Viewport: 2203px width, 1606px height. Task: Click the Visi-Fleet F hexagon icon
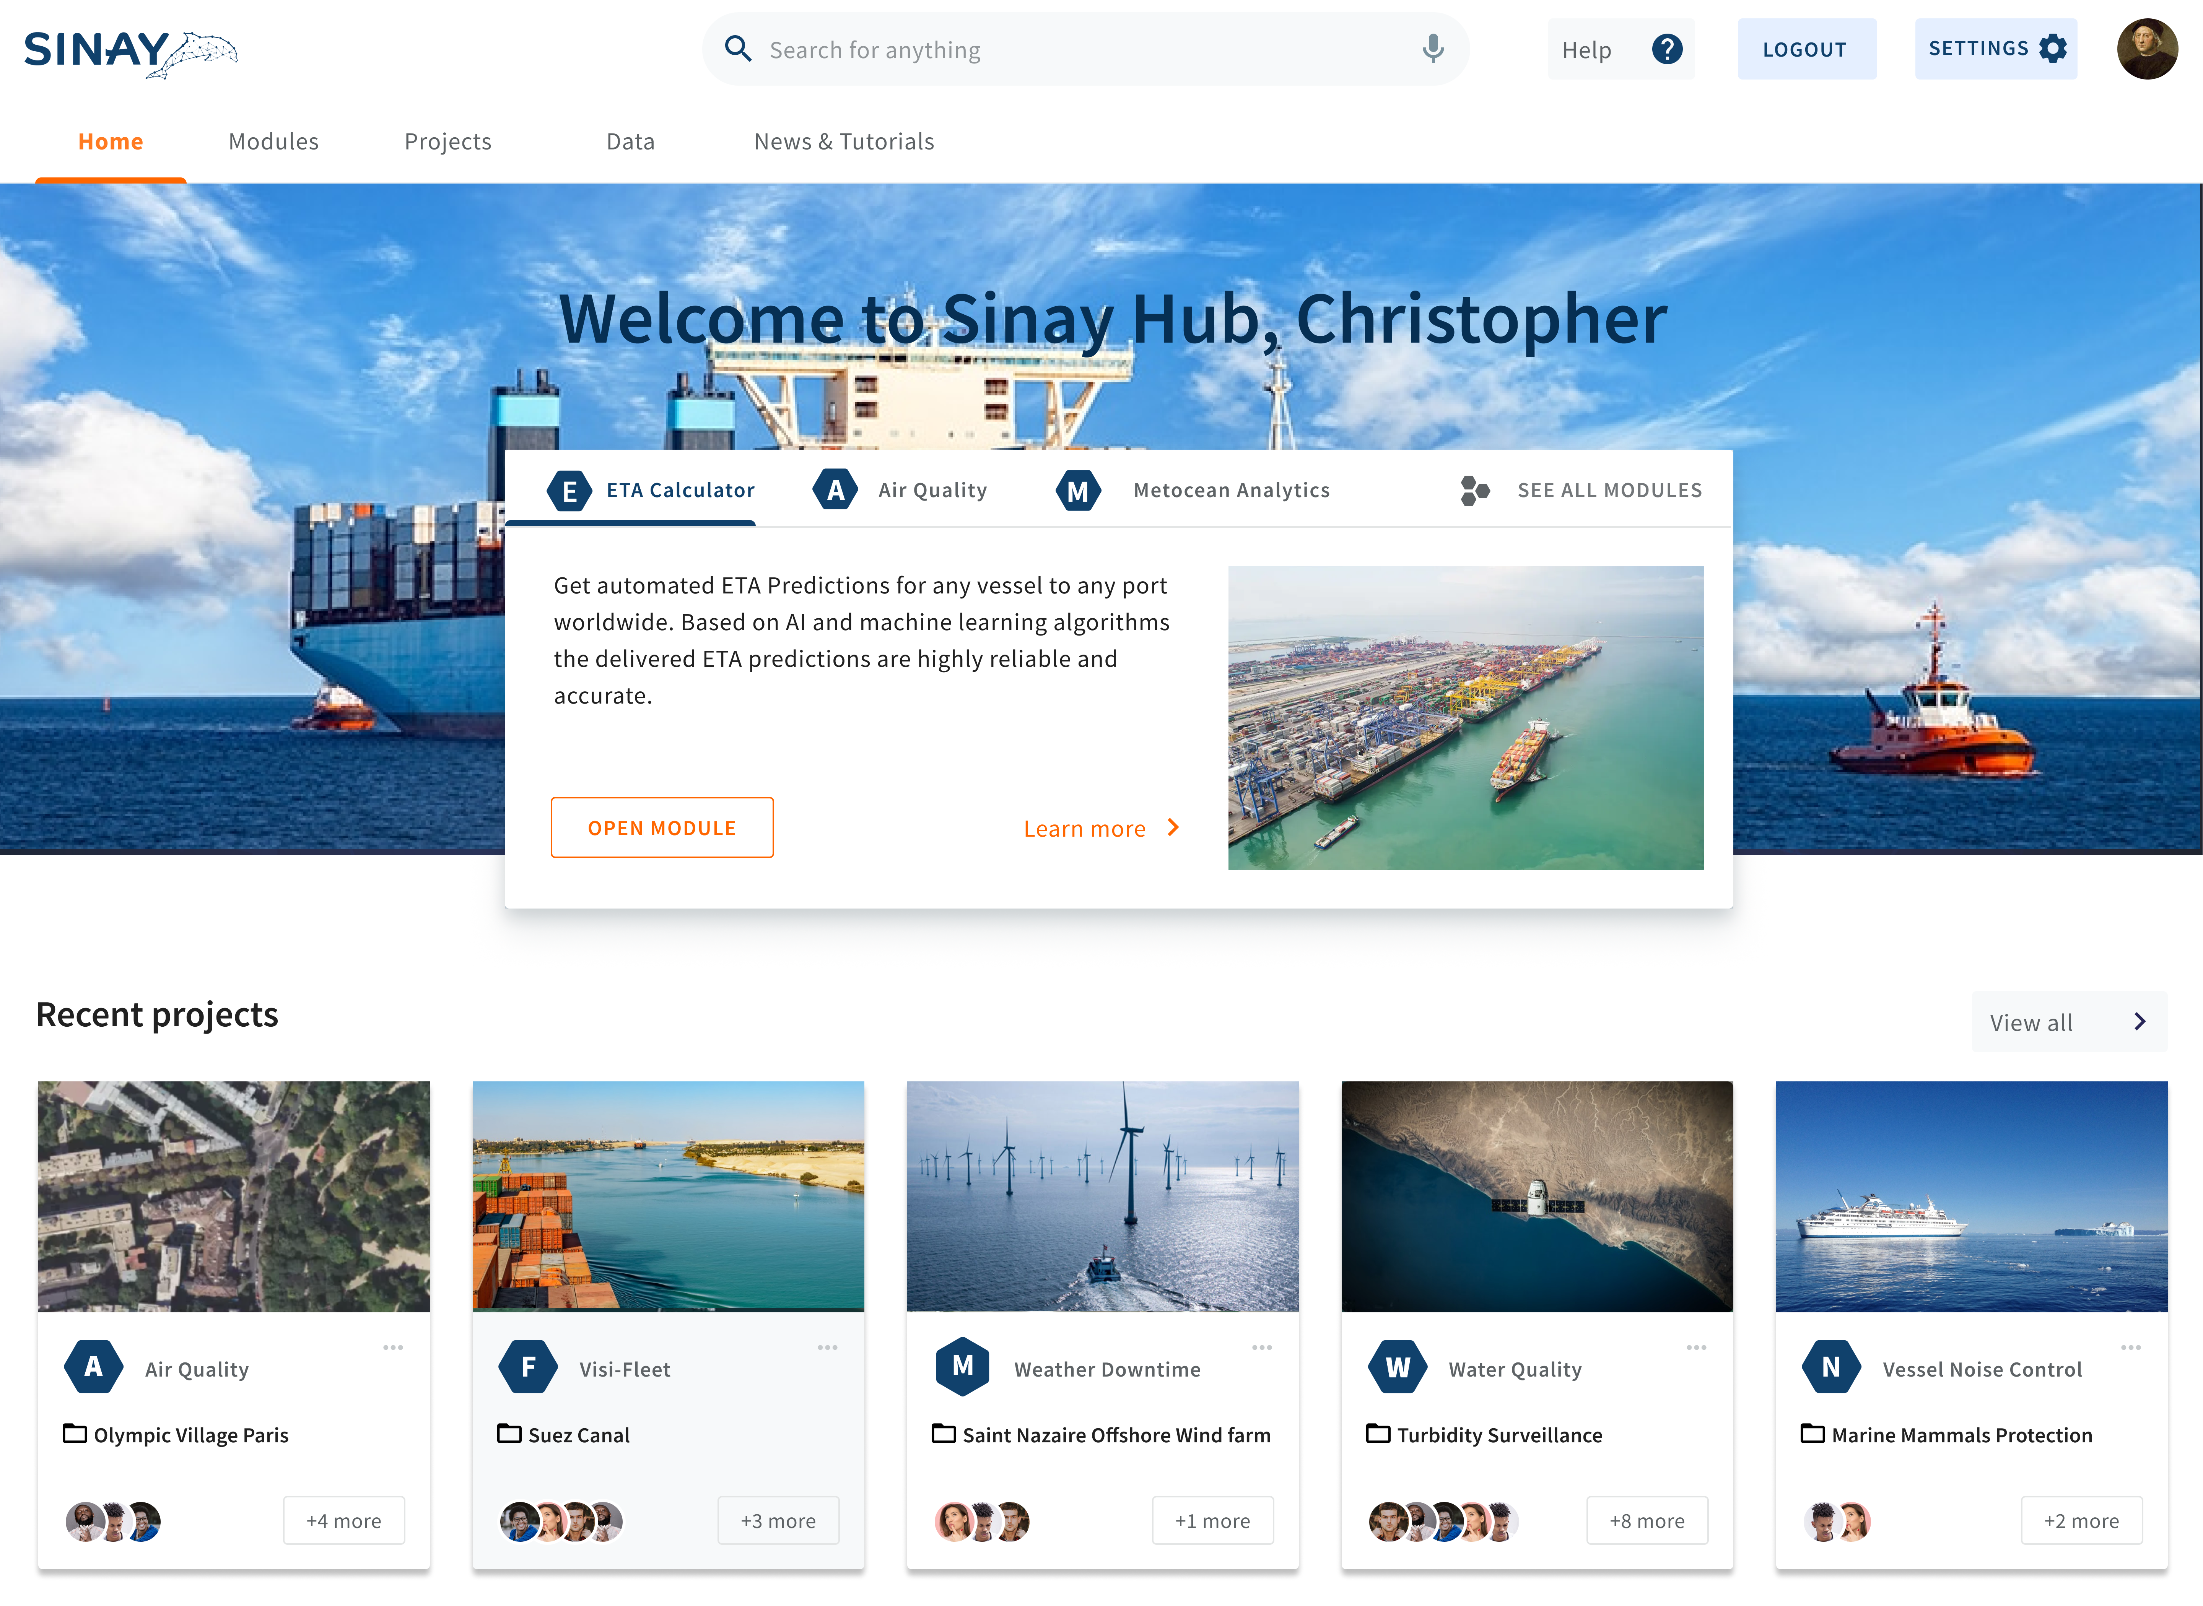(x=528, y=1367)
